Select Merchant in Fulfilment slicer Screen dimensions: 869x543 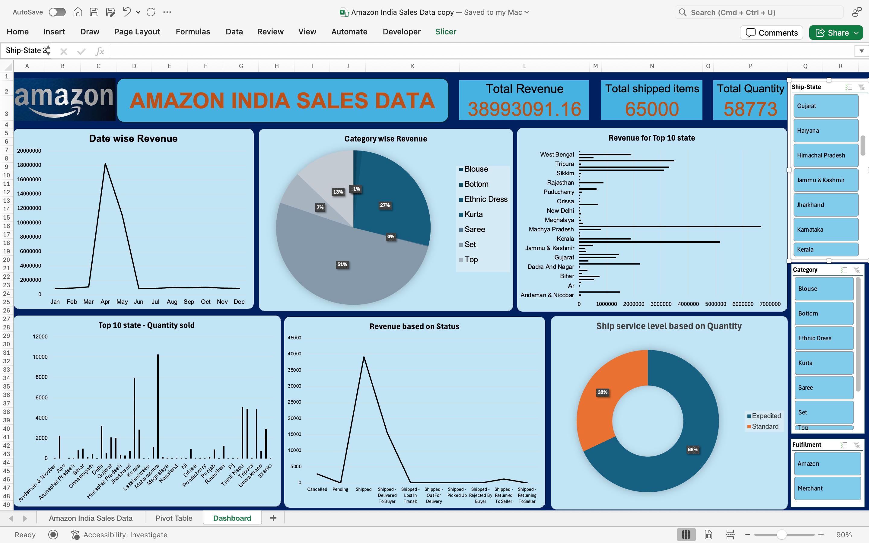click(827, 488)
